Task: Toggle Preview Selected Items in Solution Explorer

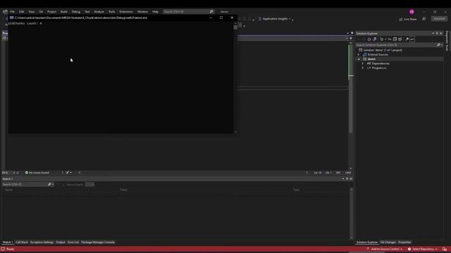Action: (412, 39)
